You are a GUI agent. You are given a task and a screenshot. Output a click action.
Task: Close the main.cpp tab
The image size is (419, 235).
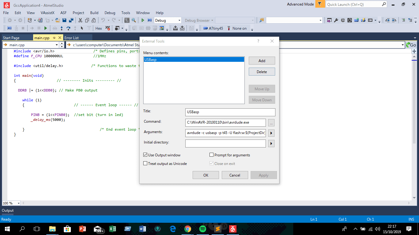coord(60,38)
